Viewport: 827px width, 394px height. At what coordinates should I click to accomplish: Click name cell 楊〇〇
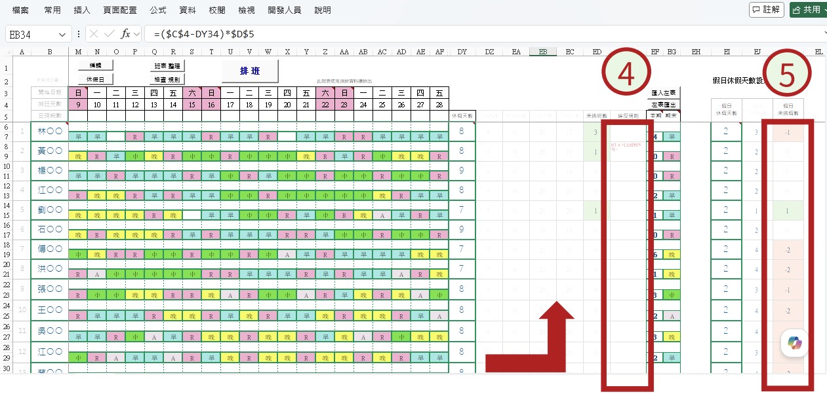tap(50, 171)
